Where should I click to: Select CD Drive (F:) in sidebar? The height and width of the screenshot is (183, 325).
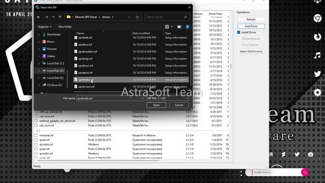54,85
